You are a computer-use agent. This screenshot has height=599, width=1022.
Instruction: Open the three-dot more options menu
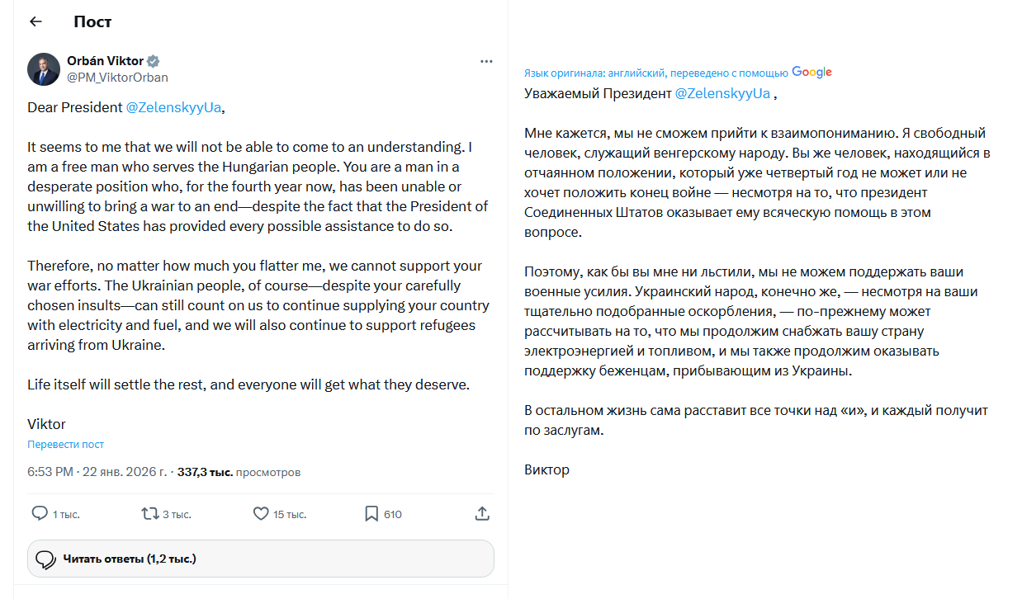[487, 62]
